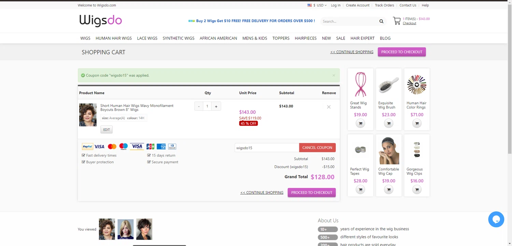Add Gorgeous Wig Clips to cart
Image resolution: width=512 pixels, height=246 pixels.
point(417,190)
